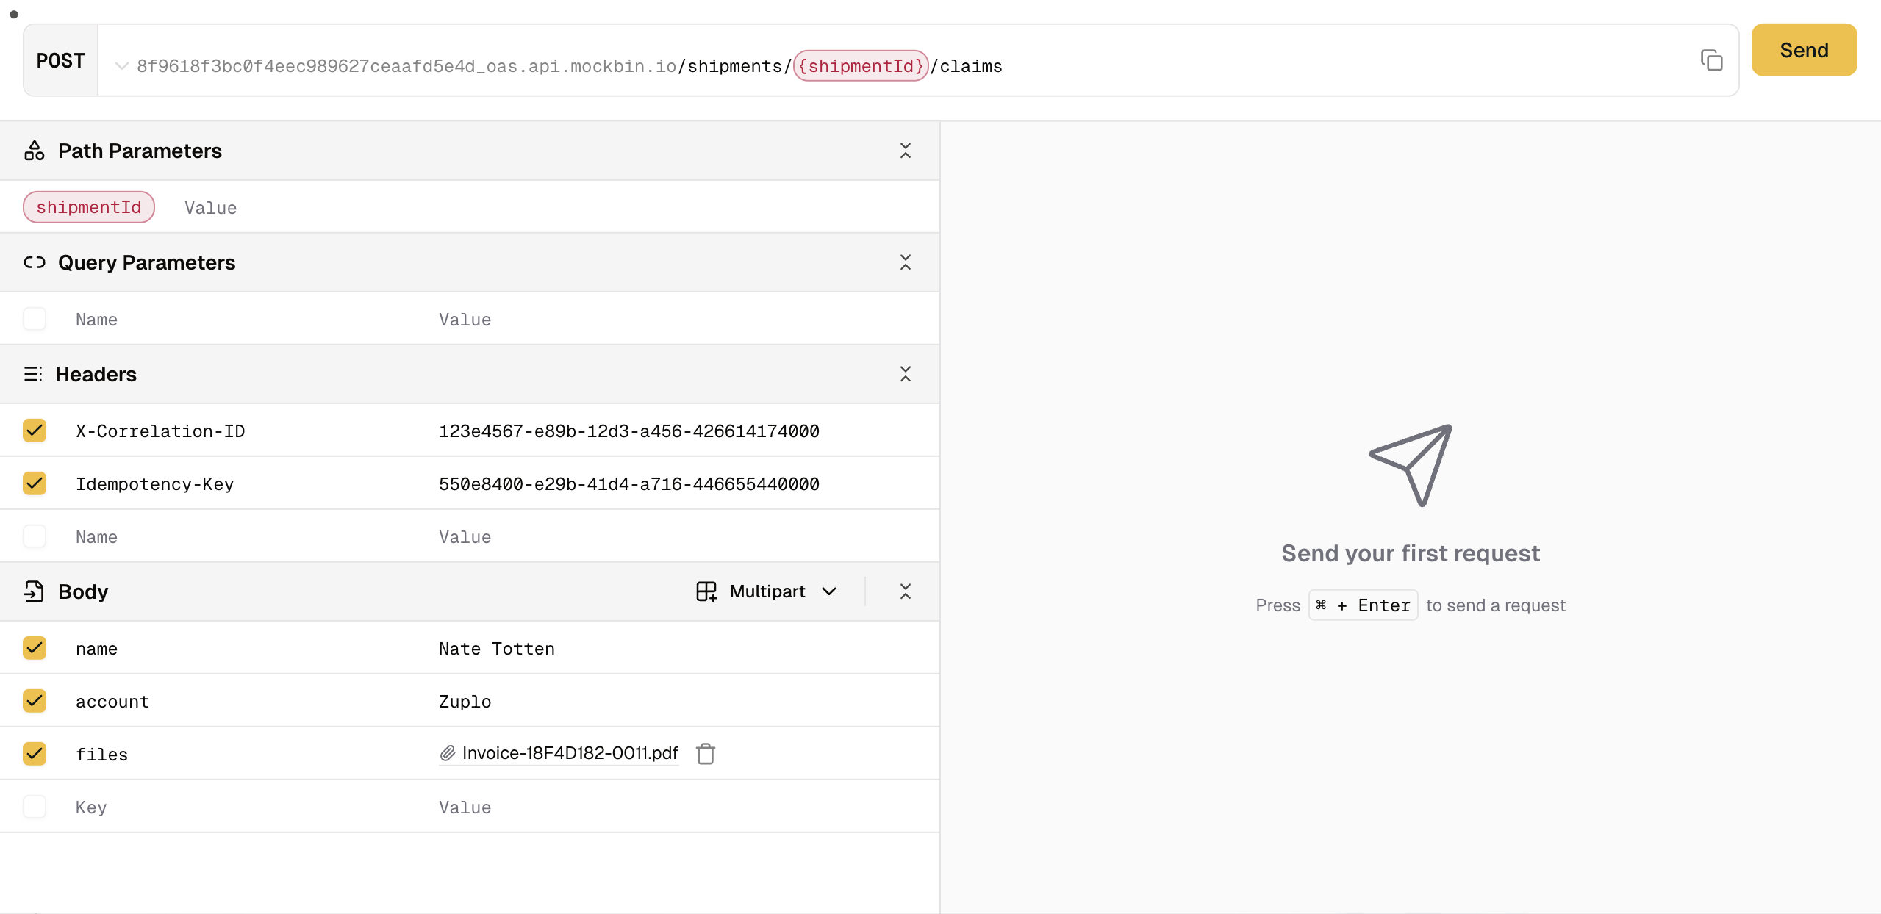The width and height of the screenshot is (1881, 914).
Task: Copy the request URL using the copy icon
Action: point(1711,60)
